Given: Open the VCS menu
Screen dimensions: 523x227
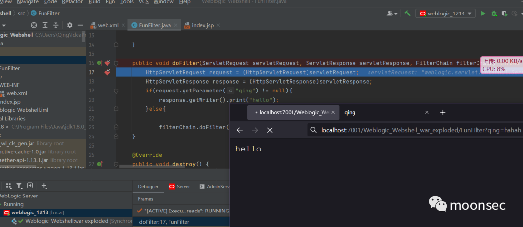Looking at the screenshot, I should click(143, 2).
